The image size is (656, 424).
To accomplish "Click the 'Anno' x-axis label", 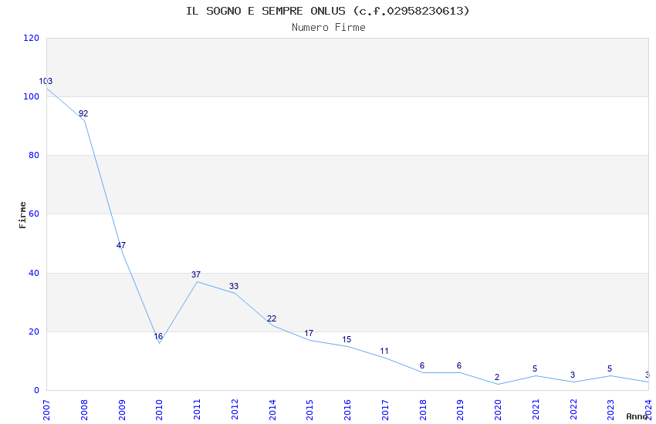I will 637,416.
